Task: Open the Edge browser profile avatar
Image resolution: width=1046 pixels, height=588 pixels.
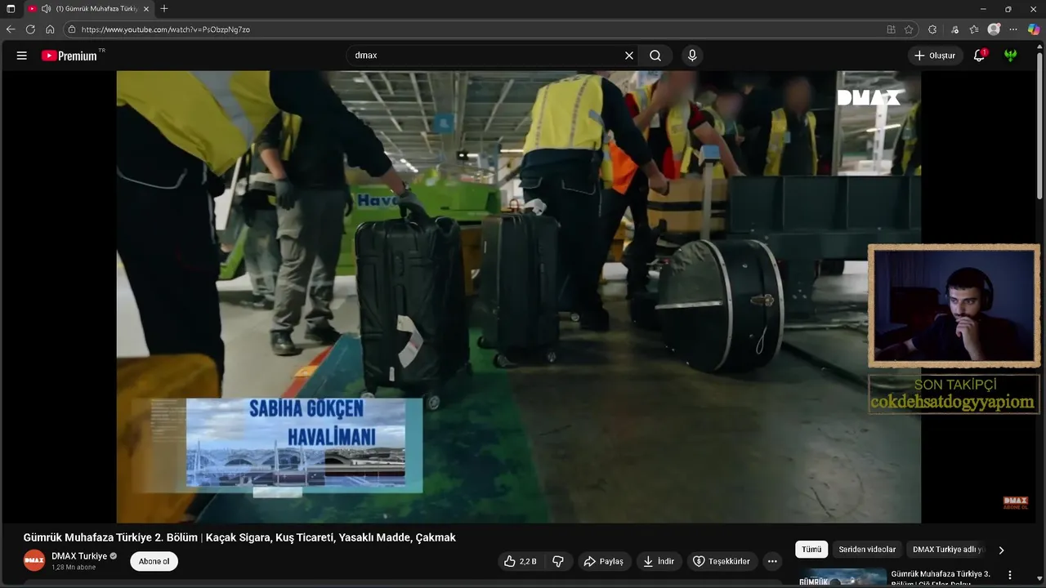Action: (994, 29)
